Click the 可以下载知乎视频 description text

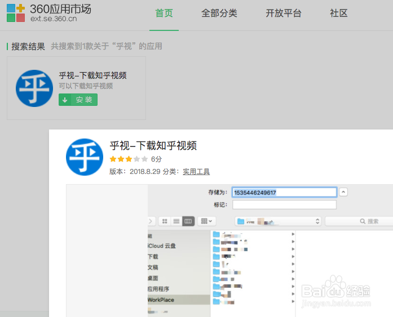click(x=86, y=86)
